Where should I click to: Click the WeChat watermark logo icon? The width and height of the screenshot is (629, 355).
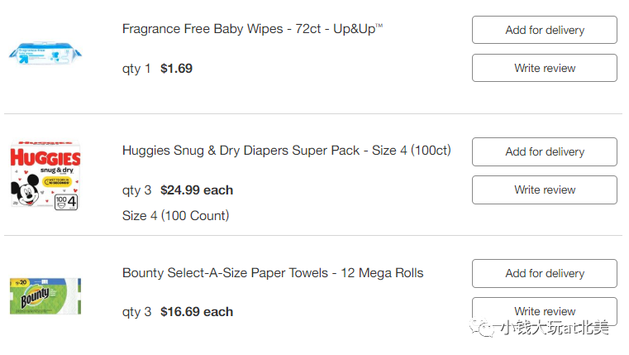tap(484, 329)
